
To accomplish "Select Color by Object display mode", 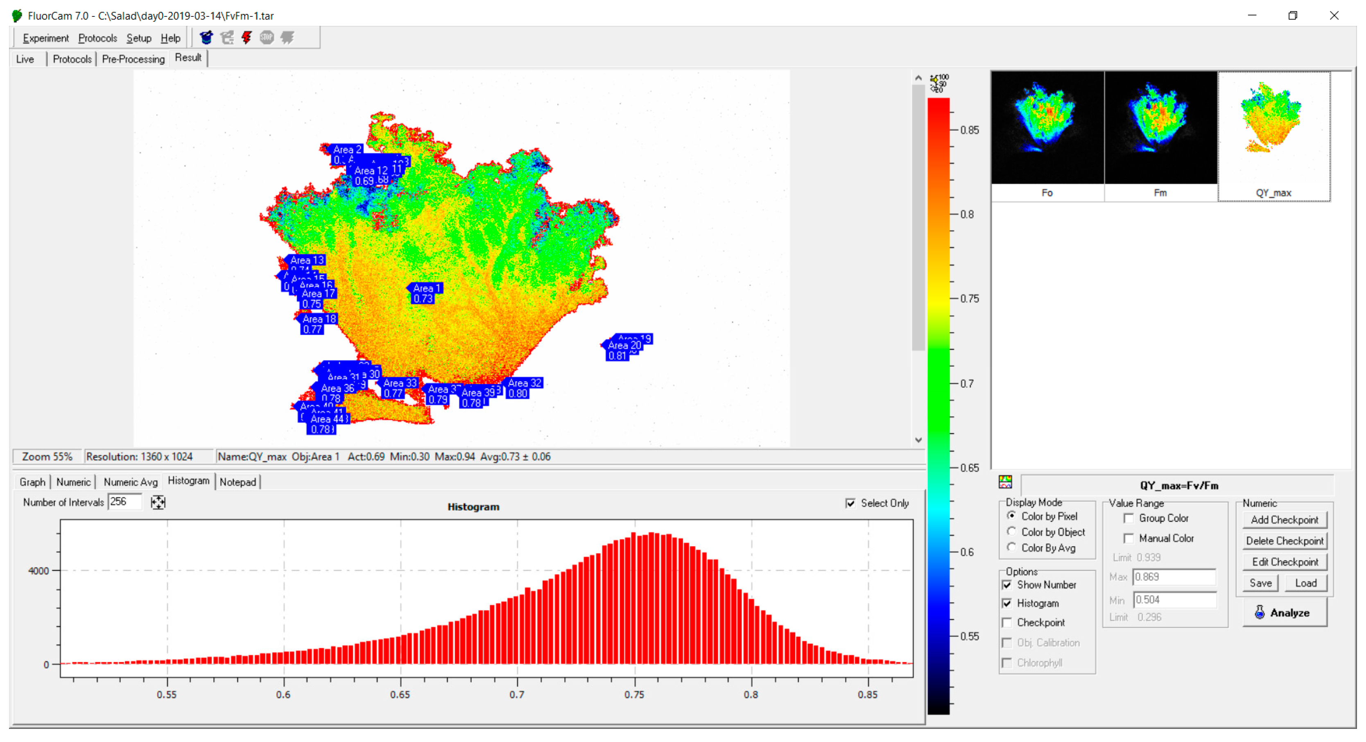I will [x=1011, y=532].
